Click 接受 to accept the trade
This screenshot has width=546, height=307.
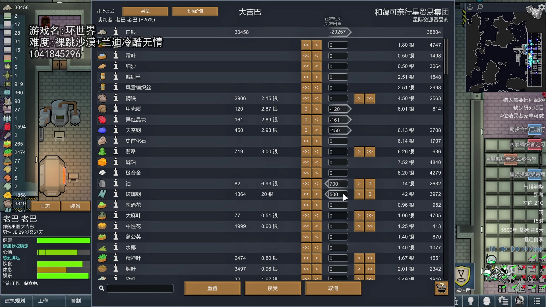click(x=272, y=288)
